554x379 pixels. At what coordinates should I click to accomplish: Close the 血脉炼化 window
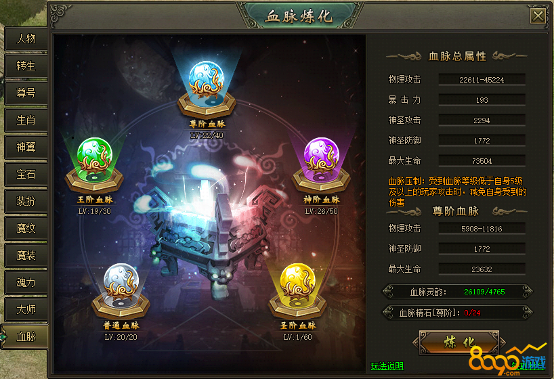tap(538, 16)
